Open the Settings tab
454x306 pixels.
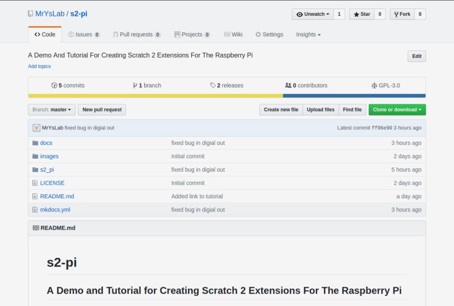(269, 35)
